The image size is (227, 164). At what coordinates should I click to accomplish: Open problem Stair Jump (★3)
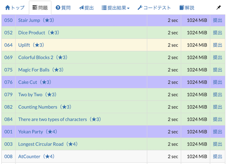36,20
